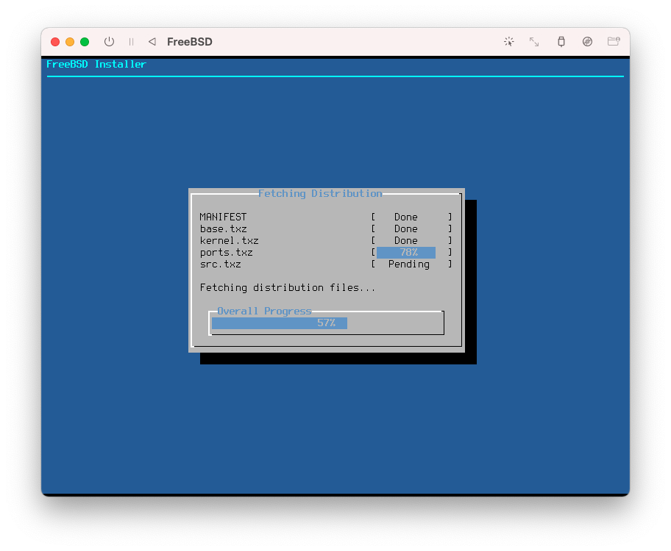Open the shared folder icon

click(614, 41)
